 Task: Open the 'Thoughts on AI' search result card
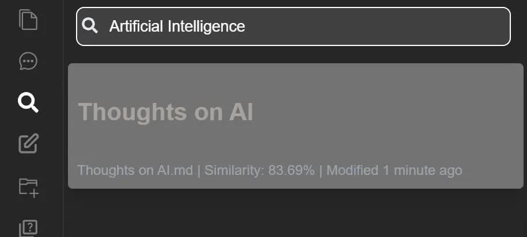coord(295,126)
